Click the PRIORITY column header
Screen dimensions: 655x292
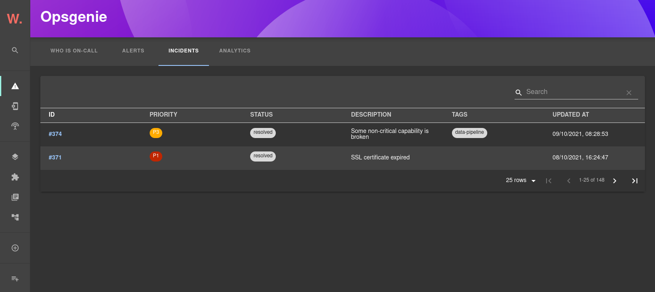coord(164,115)
